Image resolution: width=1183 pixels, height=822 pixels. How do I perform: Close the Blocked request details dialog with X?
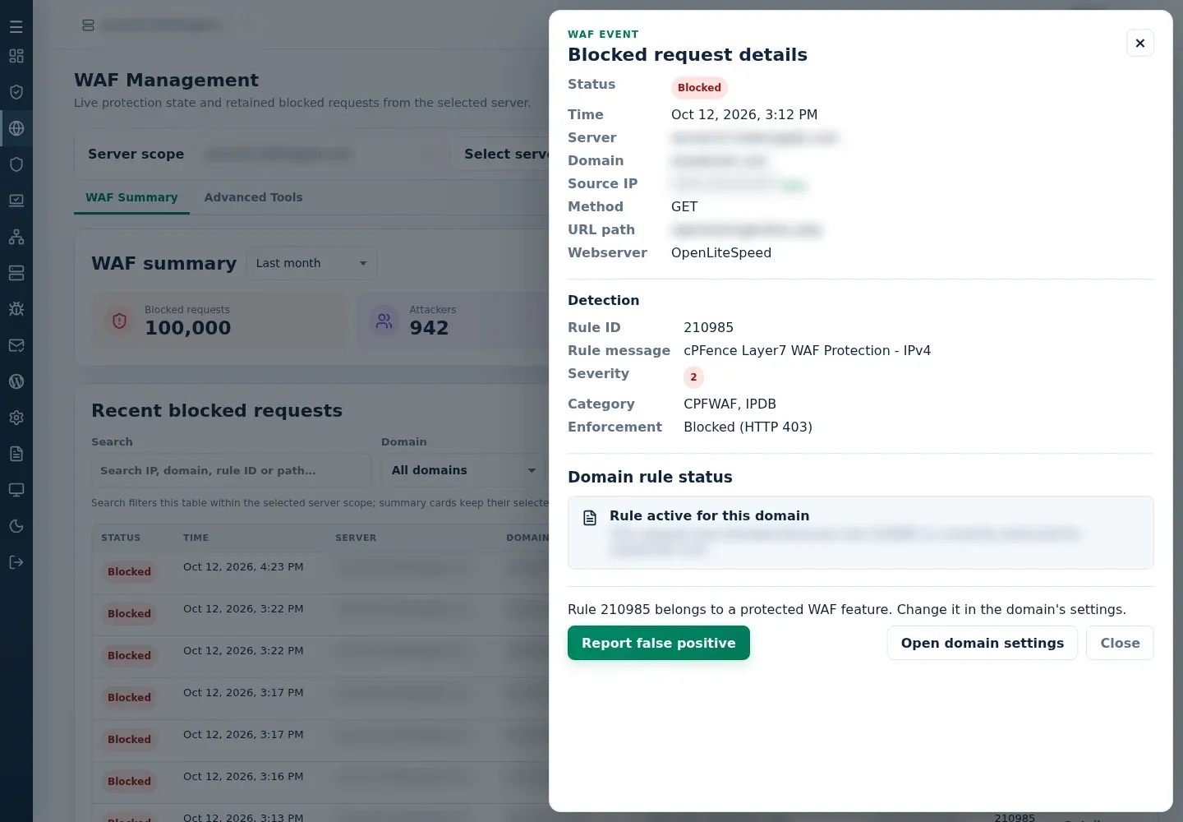coord(1140,43)
